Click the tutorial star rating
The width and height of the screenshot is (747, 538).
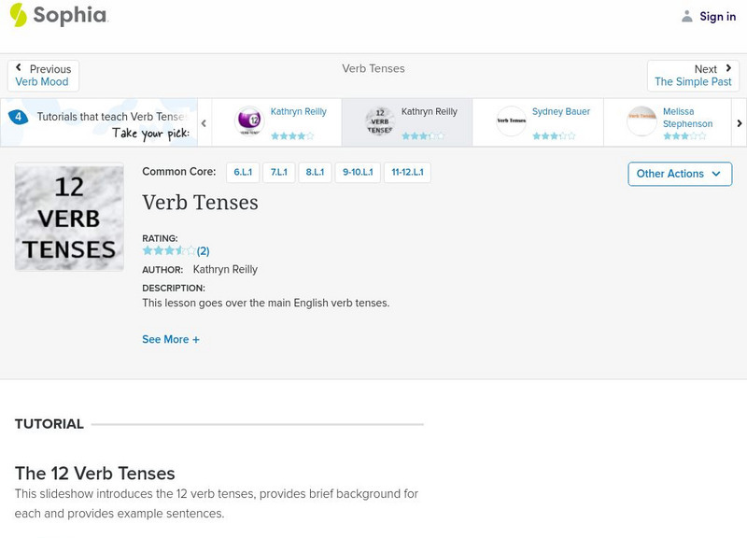(x=169, y=251)
